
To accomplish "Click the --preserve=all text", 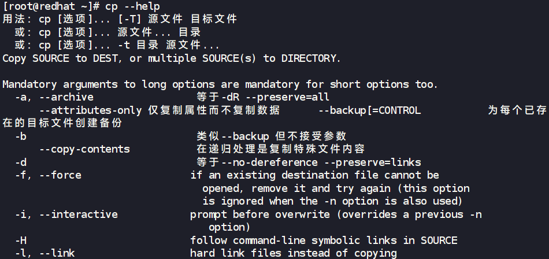I will [x=280, y=97].
